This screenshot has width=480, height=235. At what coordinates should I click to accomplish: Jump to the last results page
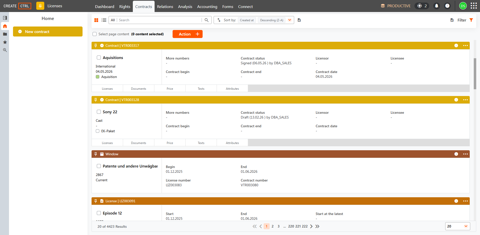click(x=317, y=226)
